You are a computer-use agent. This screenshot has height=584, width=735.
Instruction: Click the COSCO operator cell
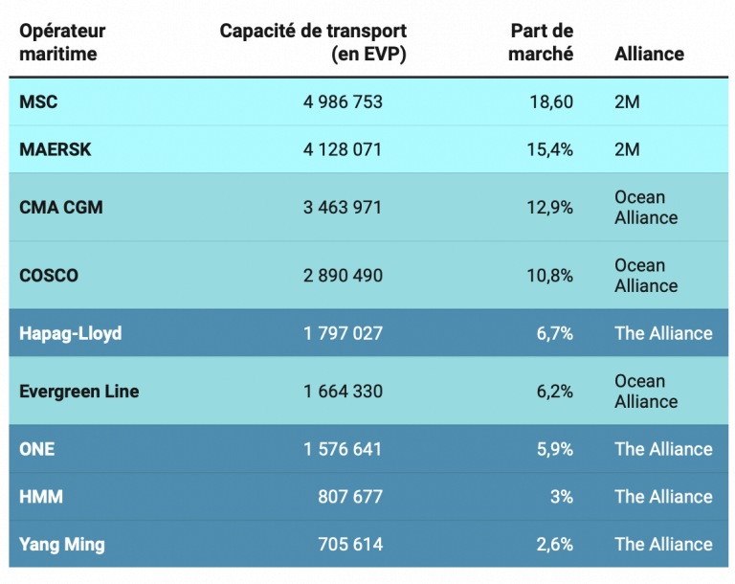(49, 276)
